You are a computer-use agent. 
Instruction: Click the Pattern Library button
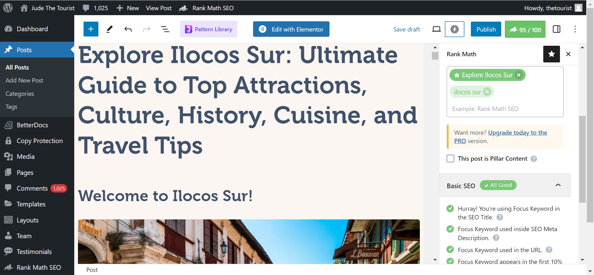click(x=209, y=29)
